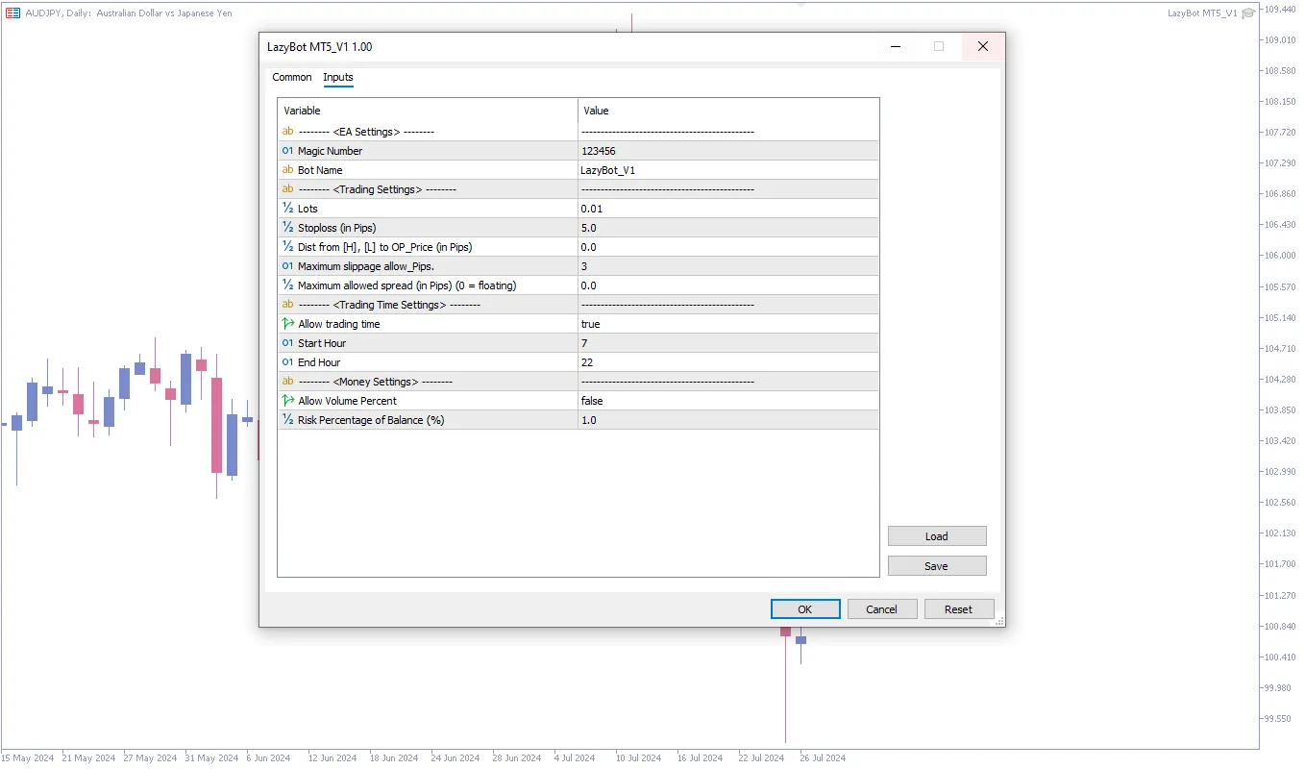Select the Maximum slippage allow_Pips label

(x=366, y=266)
